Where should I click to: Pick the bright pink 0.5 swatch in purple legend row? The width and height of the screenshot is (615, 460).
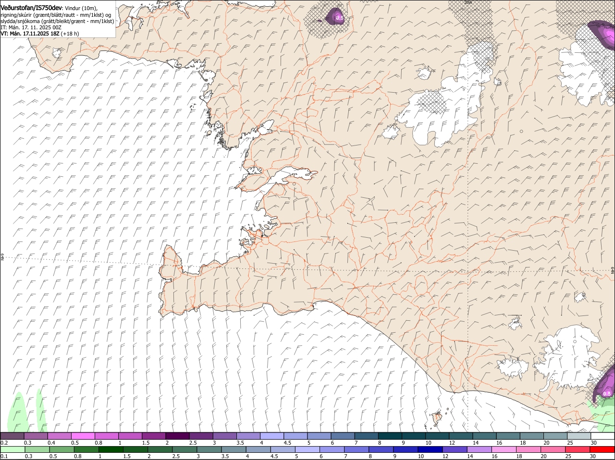coord(83,436)
